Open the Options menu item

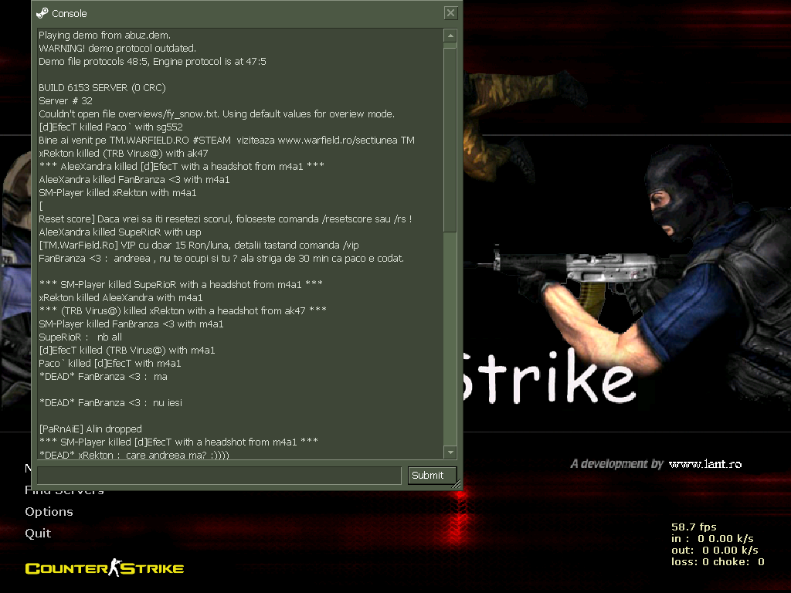tap(49, 511)
